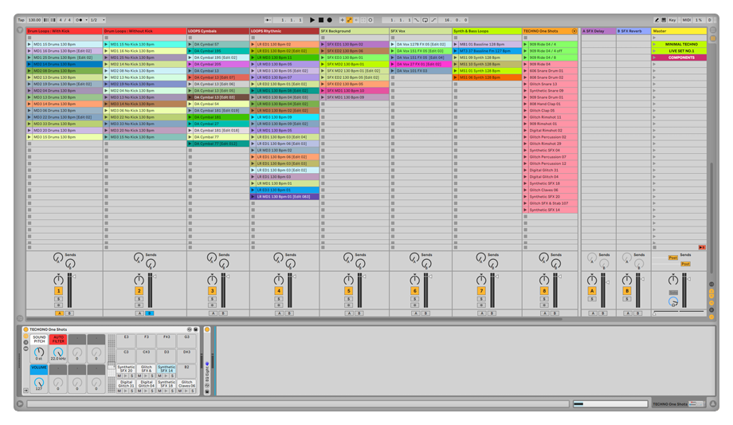The width and height of the screenshot is (733, 425).
Task: Solo track 2 with its S button
Action: (139, 299)
